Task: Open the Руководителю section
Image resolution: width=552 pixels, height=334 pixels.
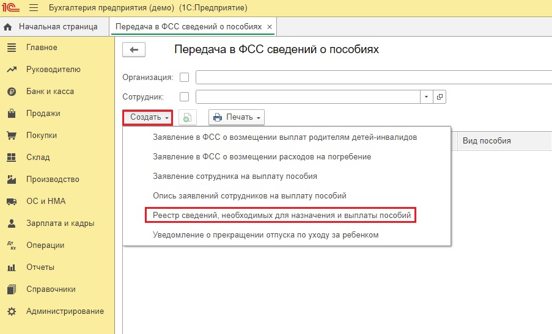Action: point(53,69)
